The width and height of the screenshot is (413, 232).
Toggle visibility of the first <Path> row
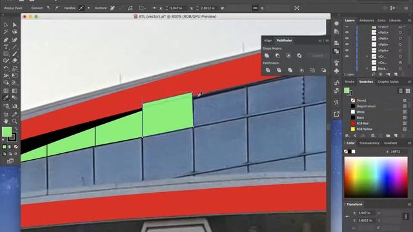tap(347, 32)
